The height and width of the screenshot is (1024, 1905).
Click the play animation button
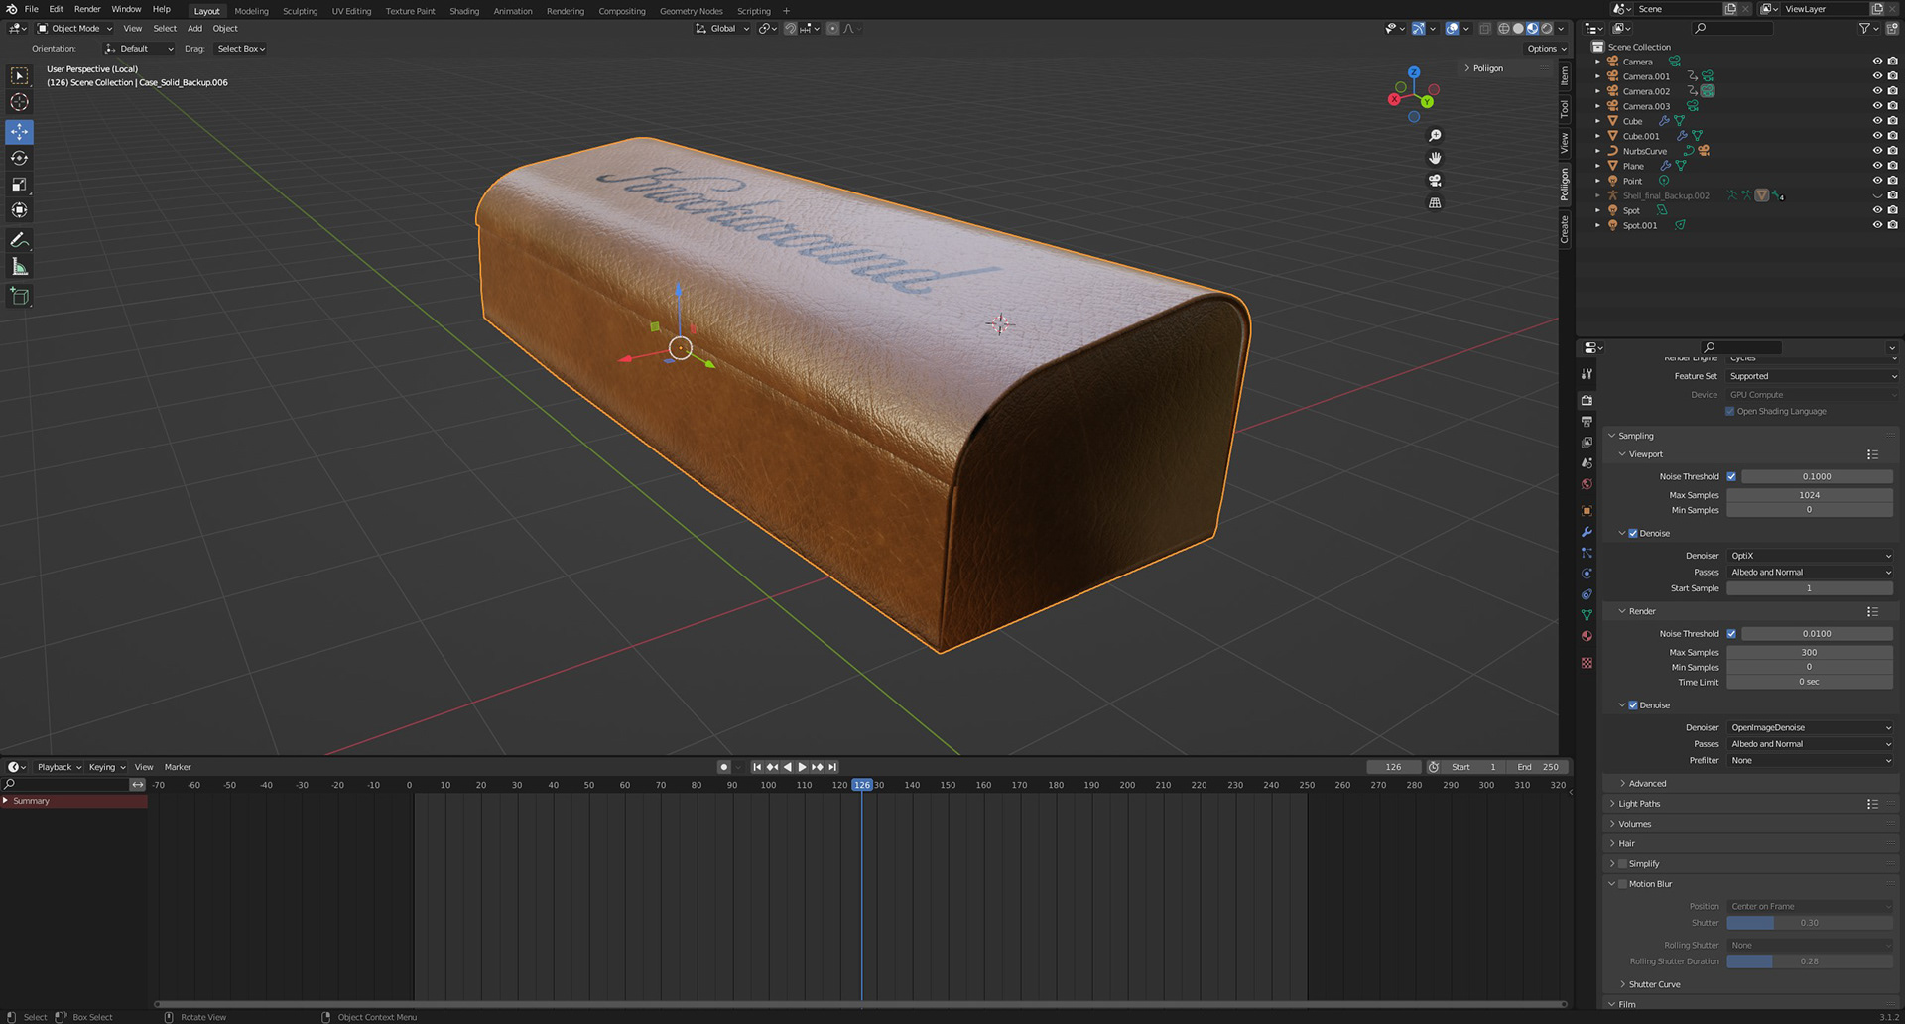pyautogui.click(x=802, y=767)
